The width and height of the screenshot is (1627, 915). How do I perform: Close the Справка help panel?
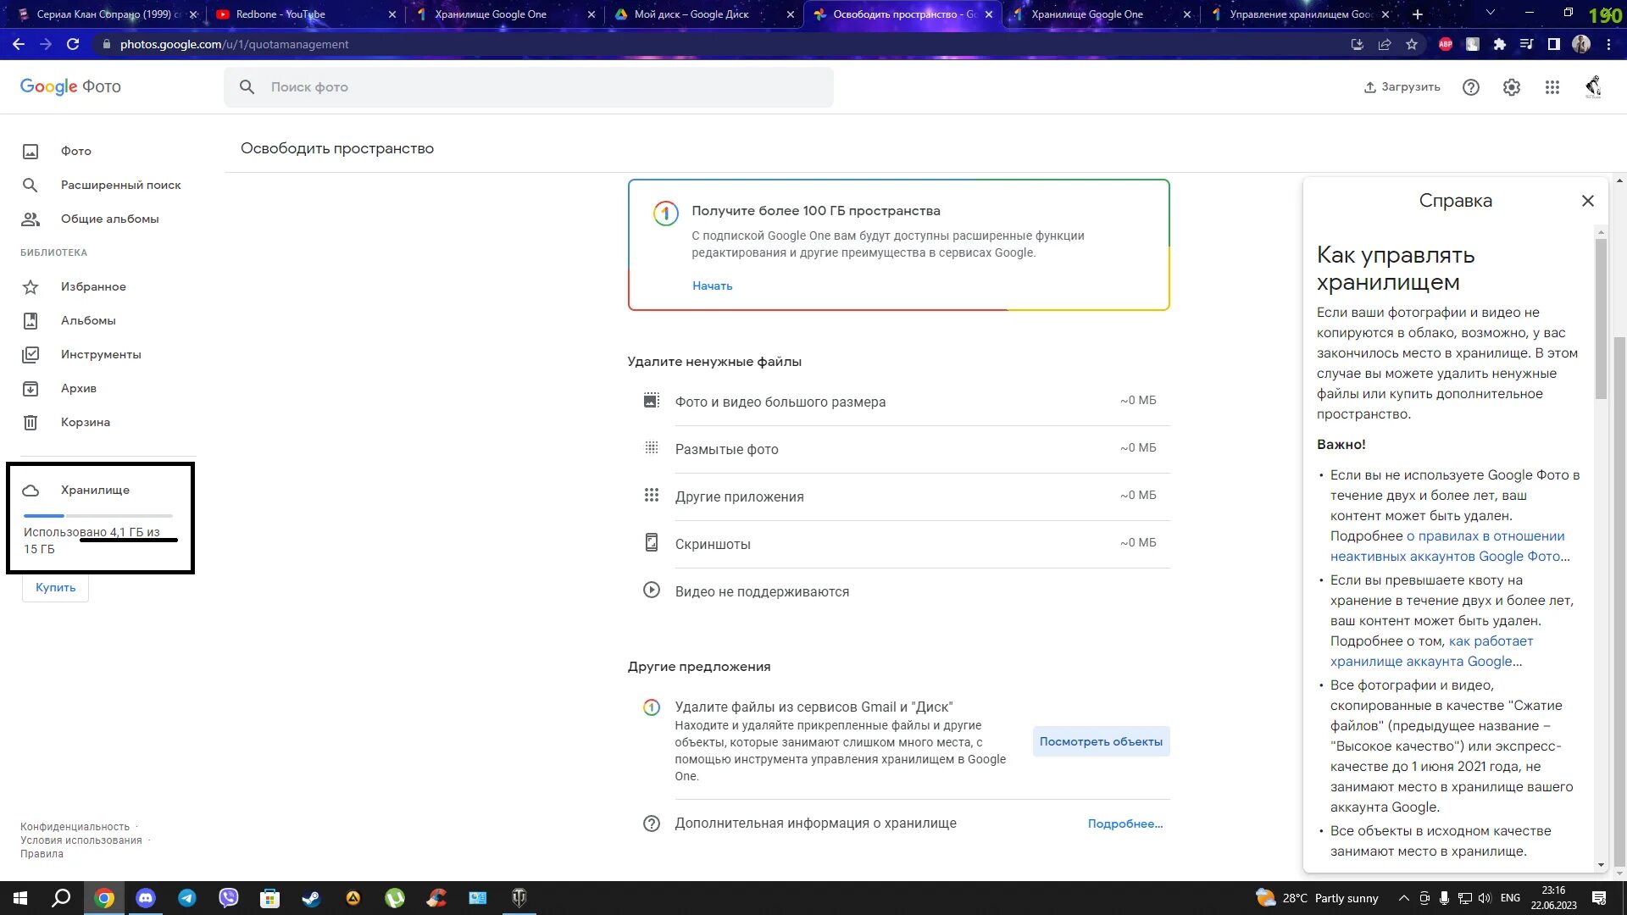click(1587, 201)
